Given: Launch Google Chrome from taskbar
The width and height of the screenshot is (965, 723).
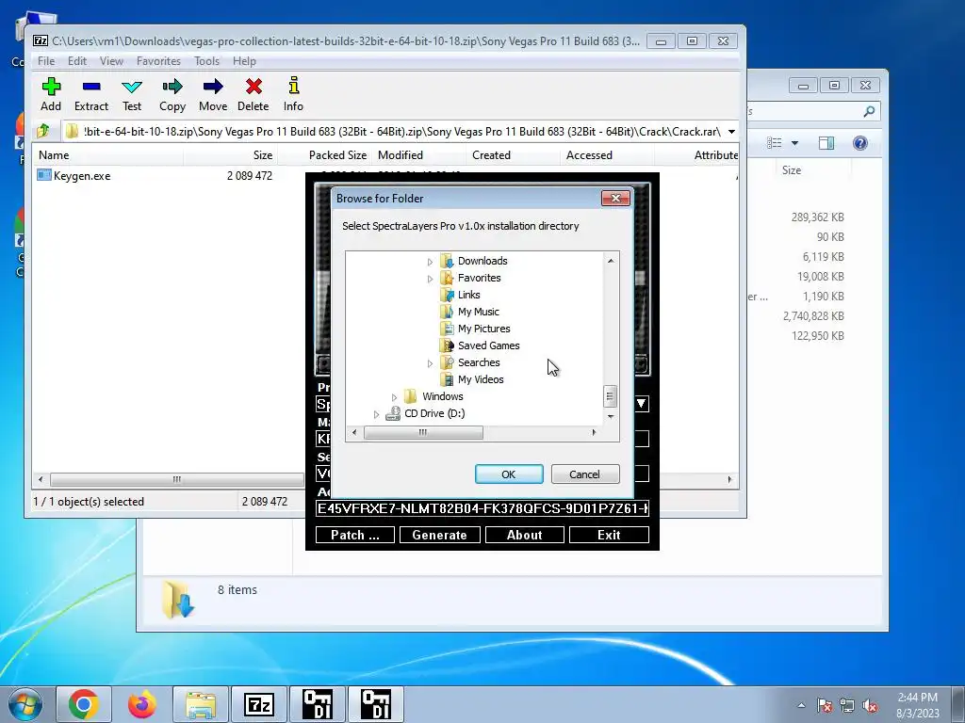Looking at the screenshot, I should pyautogui.click(x=84, y=704).
